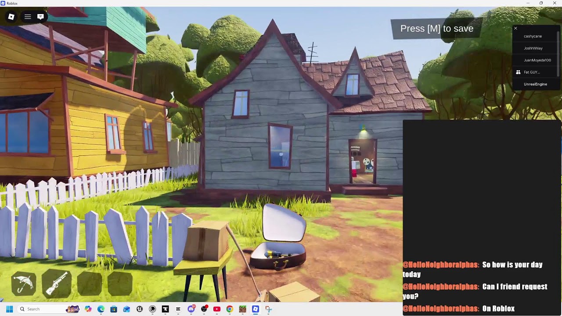Image resolution: width=562 pixels, height=316 pixels.
Task: Open the Roblox logo menu
Action: pos(11,17)
